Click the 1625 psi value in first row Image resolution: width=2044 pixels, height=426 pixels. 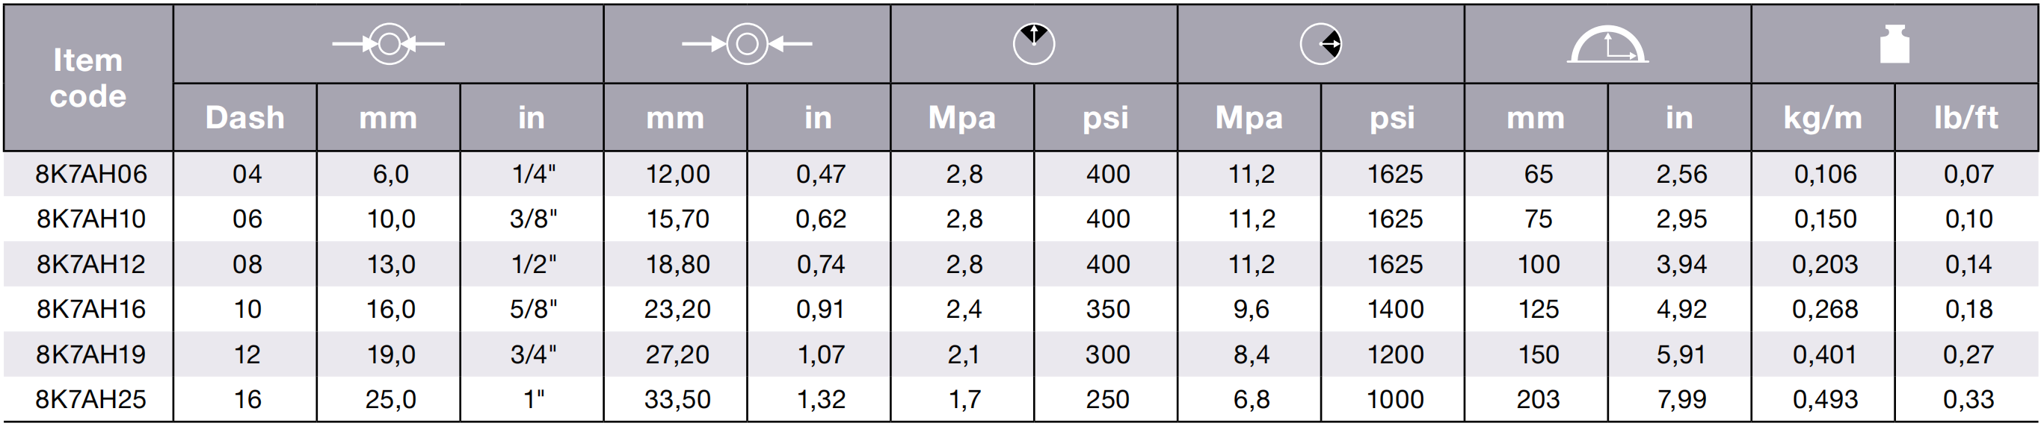1395,173
